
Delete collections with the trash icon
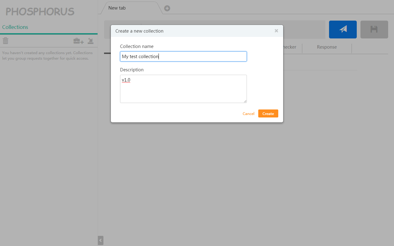[6, 41]
